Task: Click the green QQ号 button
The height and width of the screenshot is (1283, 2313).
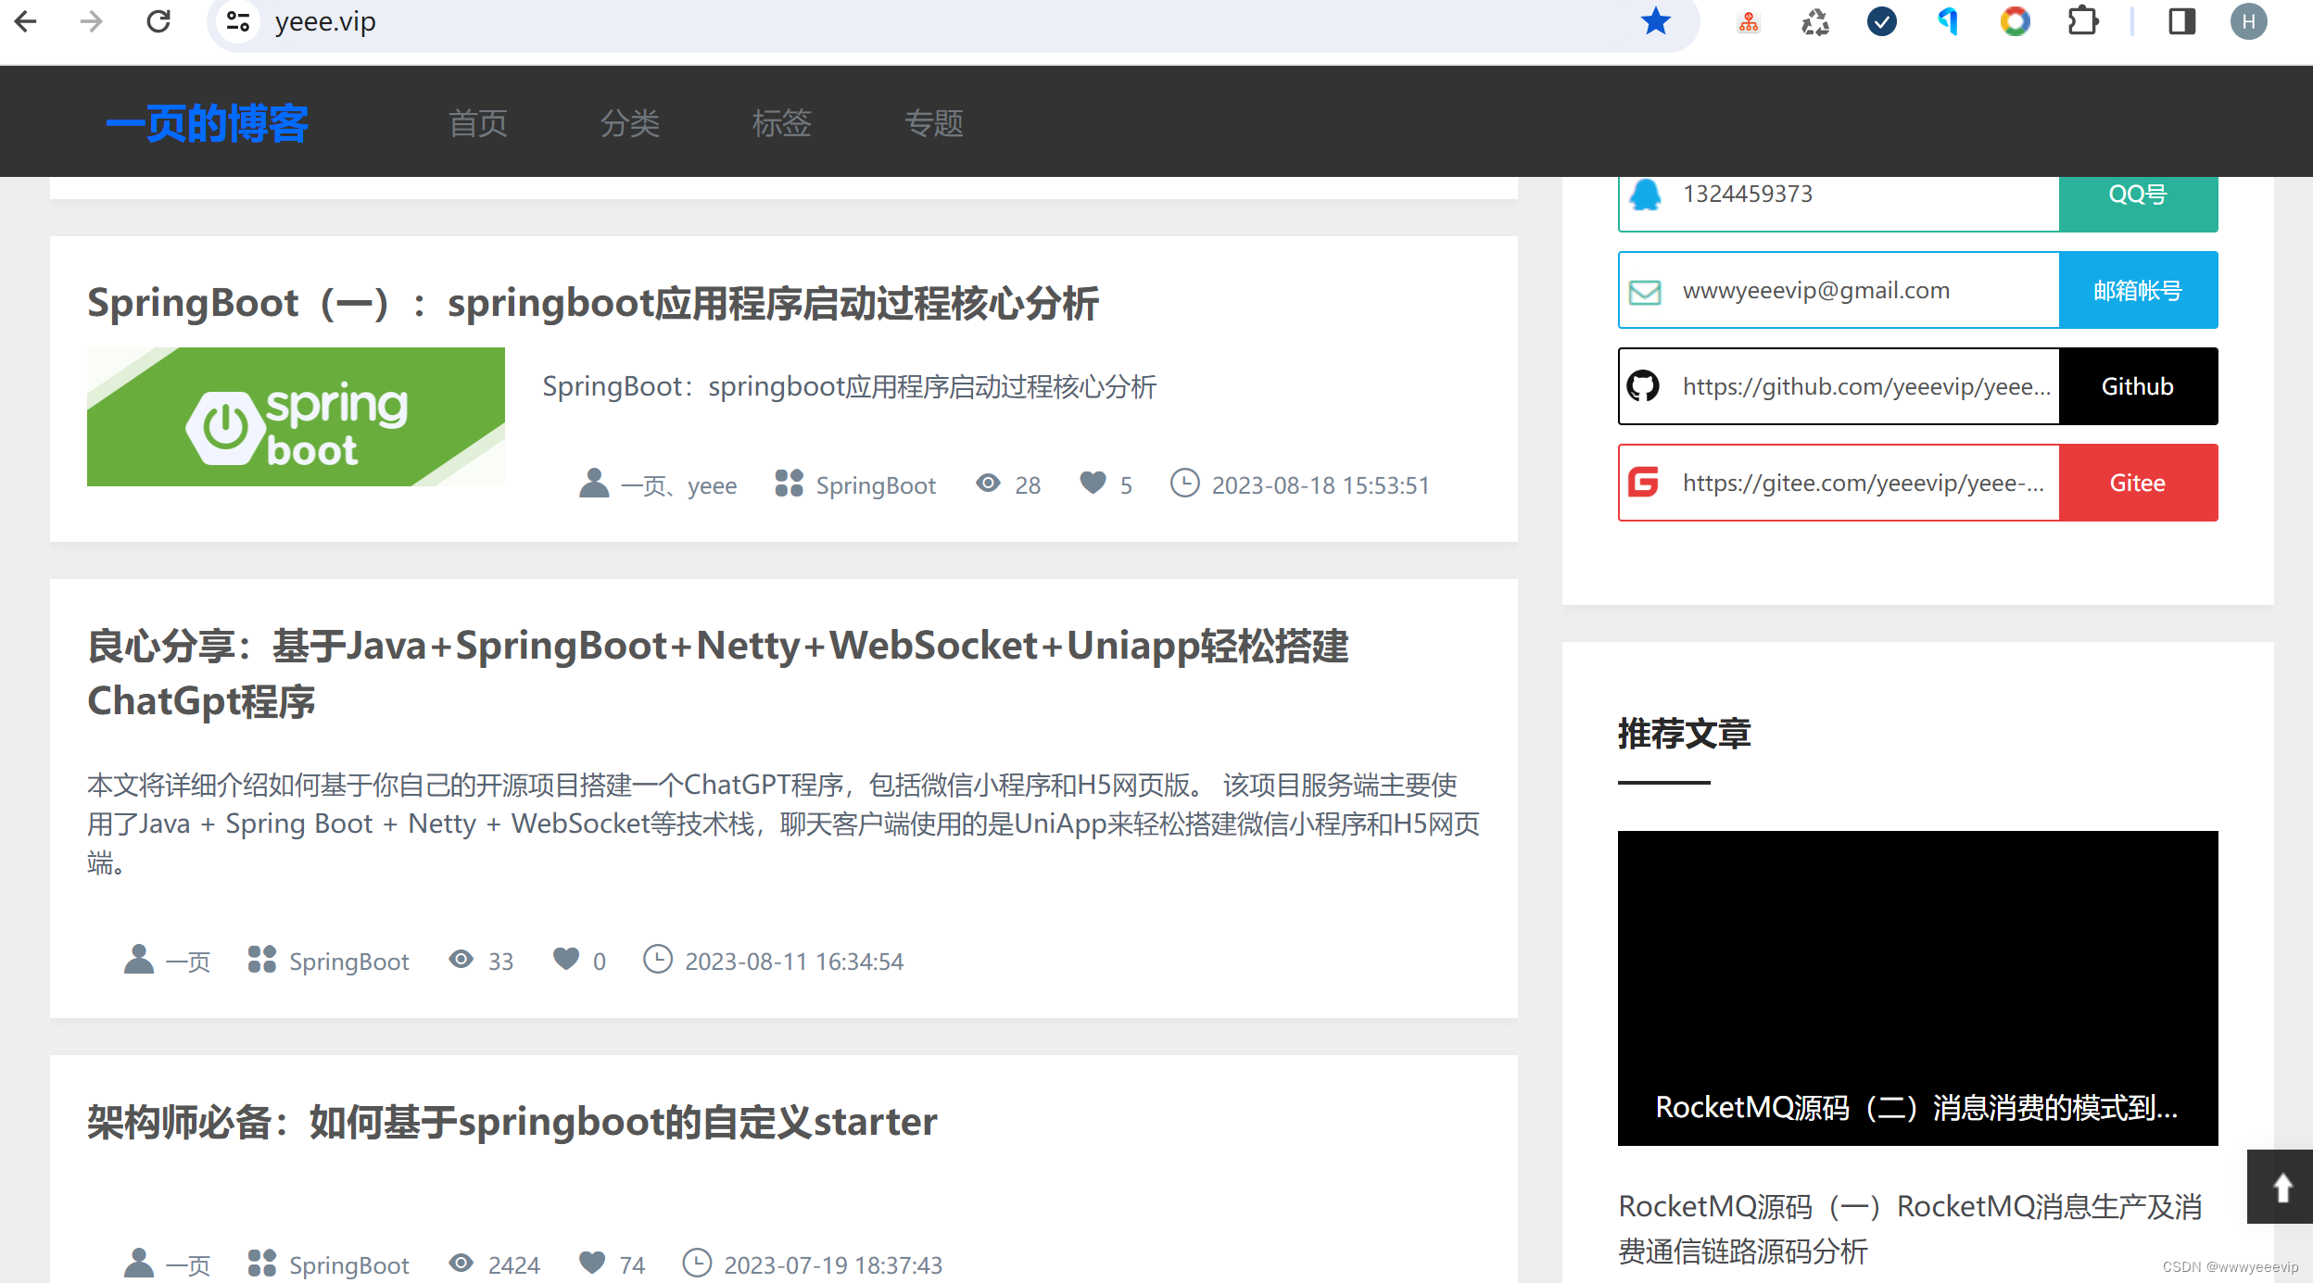Action: click(2137, 195)
